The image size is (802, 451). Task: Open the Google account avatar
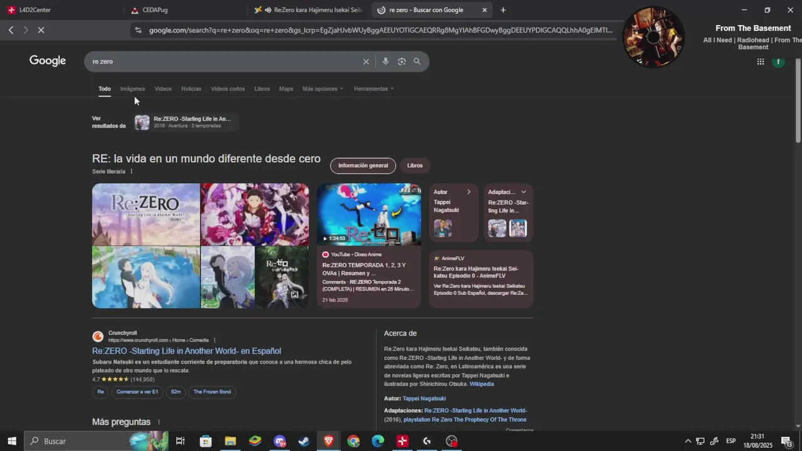pos(779,61)
